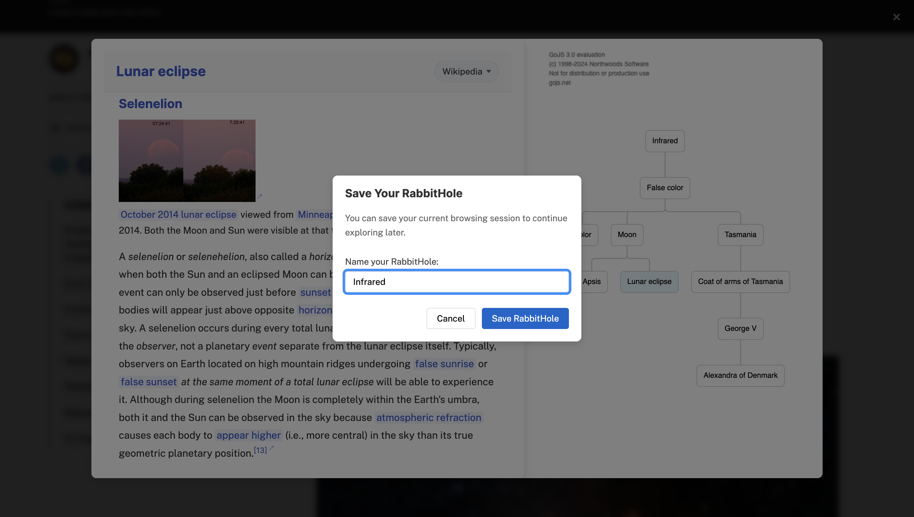Screen dimensions: 914x517
Task: Click the Moon node in graph
Action: [x=627, y=235]
